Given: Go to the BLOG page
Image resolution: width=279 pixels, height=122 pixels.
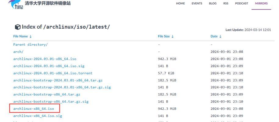Looking at the screenshot, I should point(213,3).
